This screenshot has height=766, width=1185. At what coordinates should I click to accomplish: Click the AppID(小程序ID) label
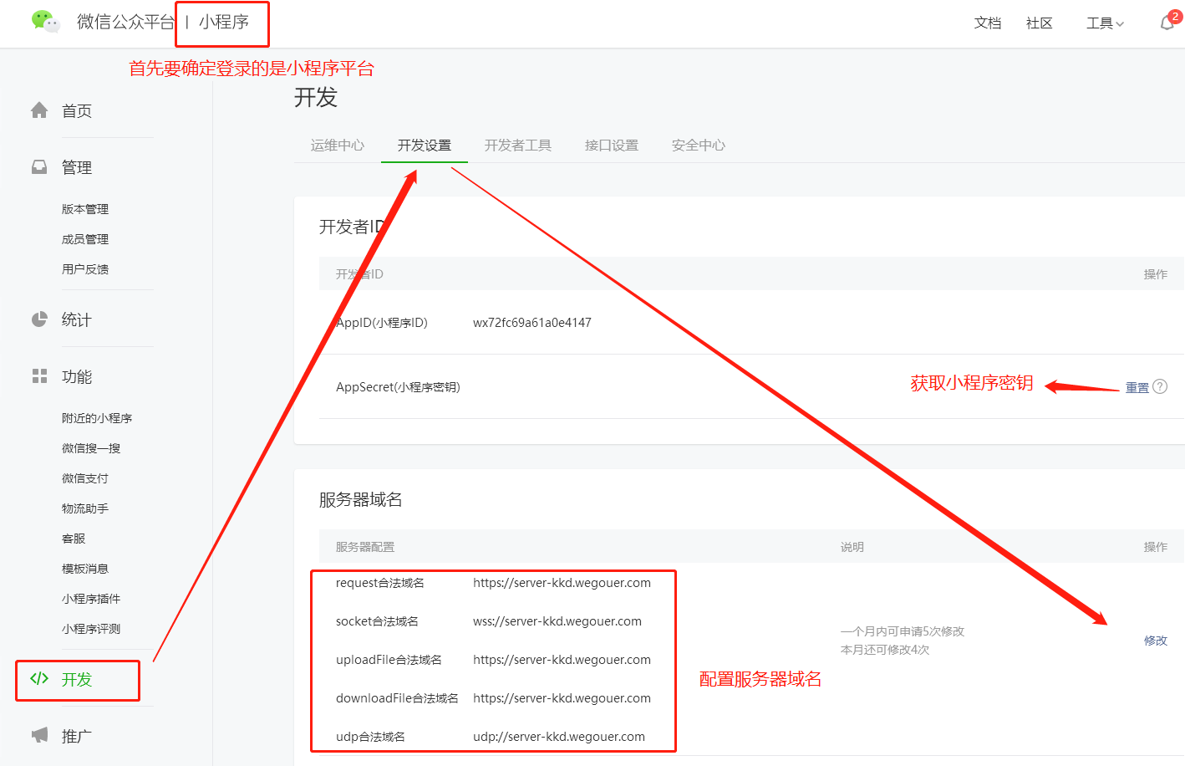click(x=382, y=323)
